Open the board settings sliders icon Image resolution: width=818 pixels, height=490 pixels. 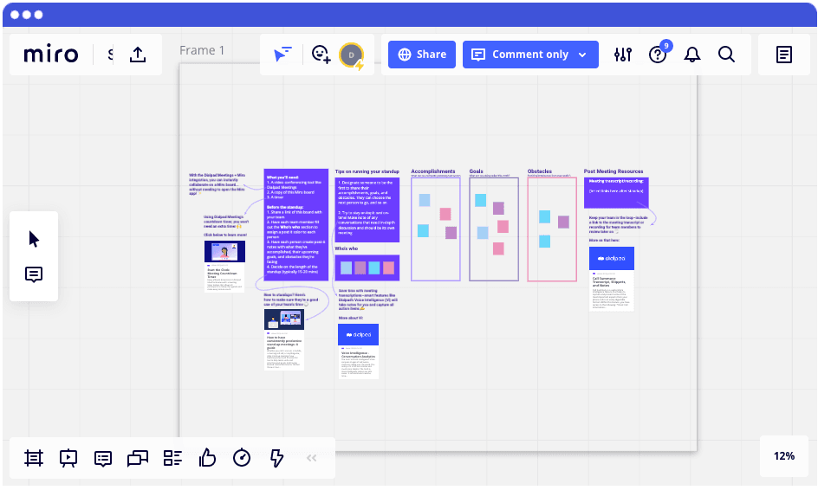(x=622, y=55)
